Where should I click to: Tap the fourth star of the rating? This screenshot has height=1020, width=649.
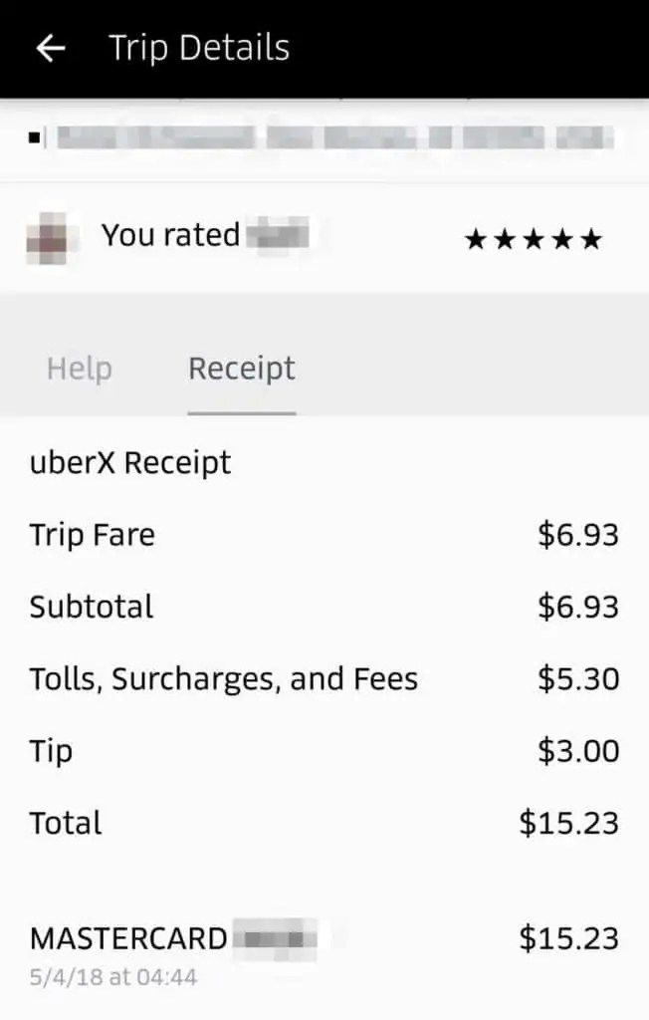tap(561, 237)
